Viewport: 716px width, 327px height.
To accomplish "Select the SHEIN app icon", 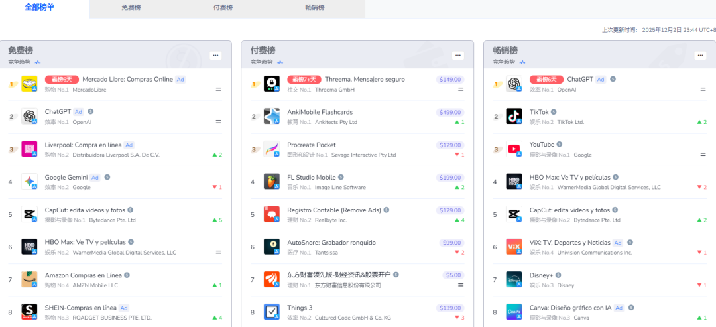I will coord(29,312).
